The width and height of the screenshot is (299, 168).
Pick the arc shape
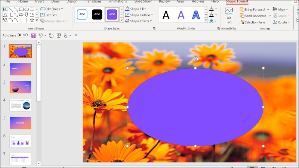pyautogui.click(x=10, y=20)
